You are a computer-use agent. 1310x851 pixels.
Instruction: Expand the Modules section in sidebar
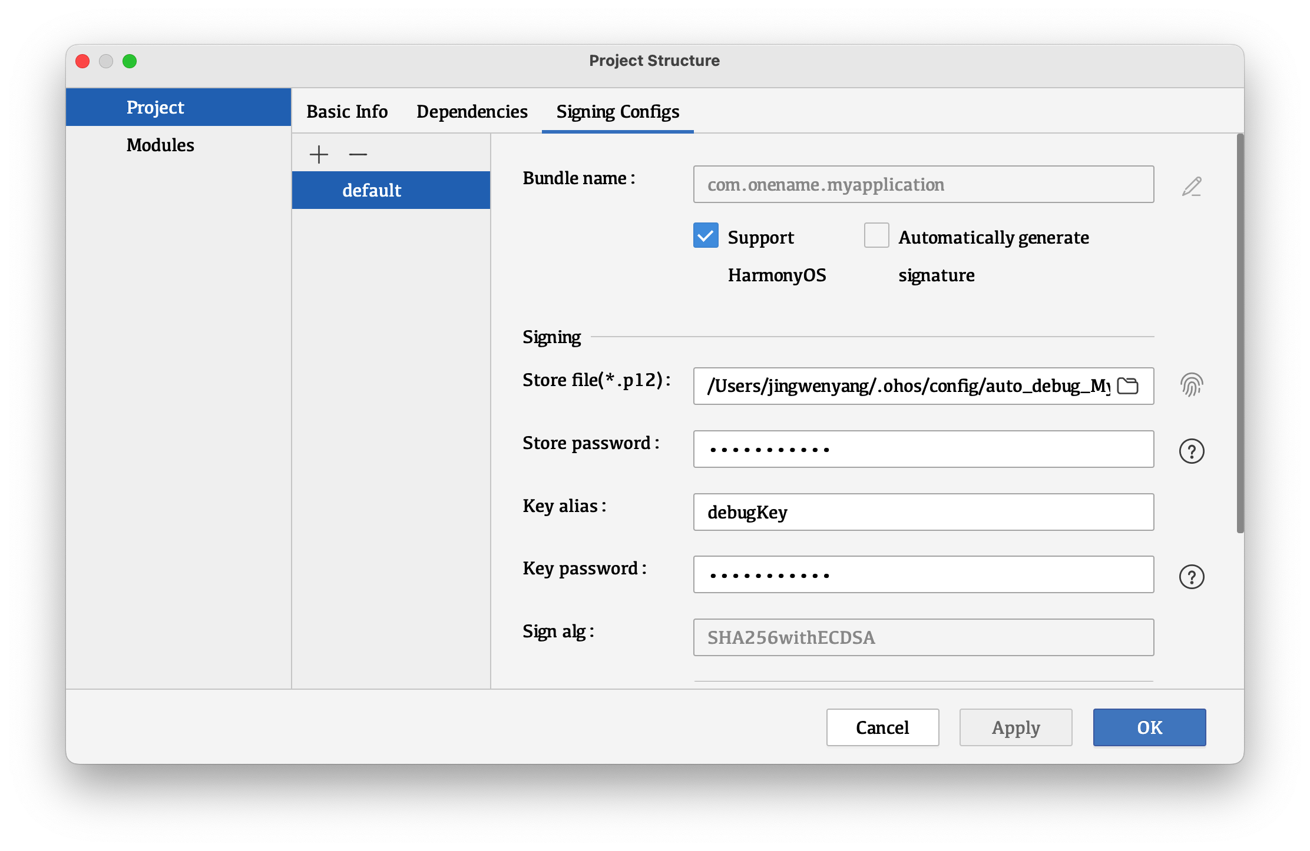160,144
